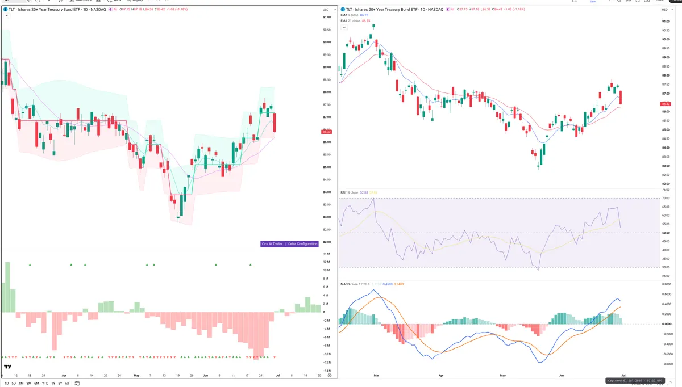682x387 pixels.
Task: Click 91.00 on the left chart price scale
Action: click(327, 17)
